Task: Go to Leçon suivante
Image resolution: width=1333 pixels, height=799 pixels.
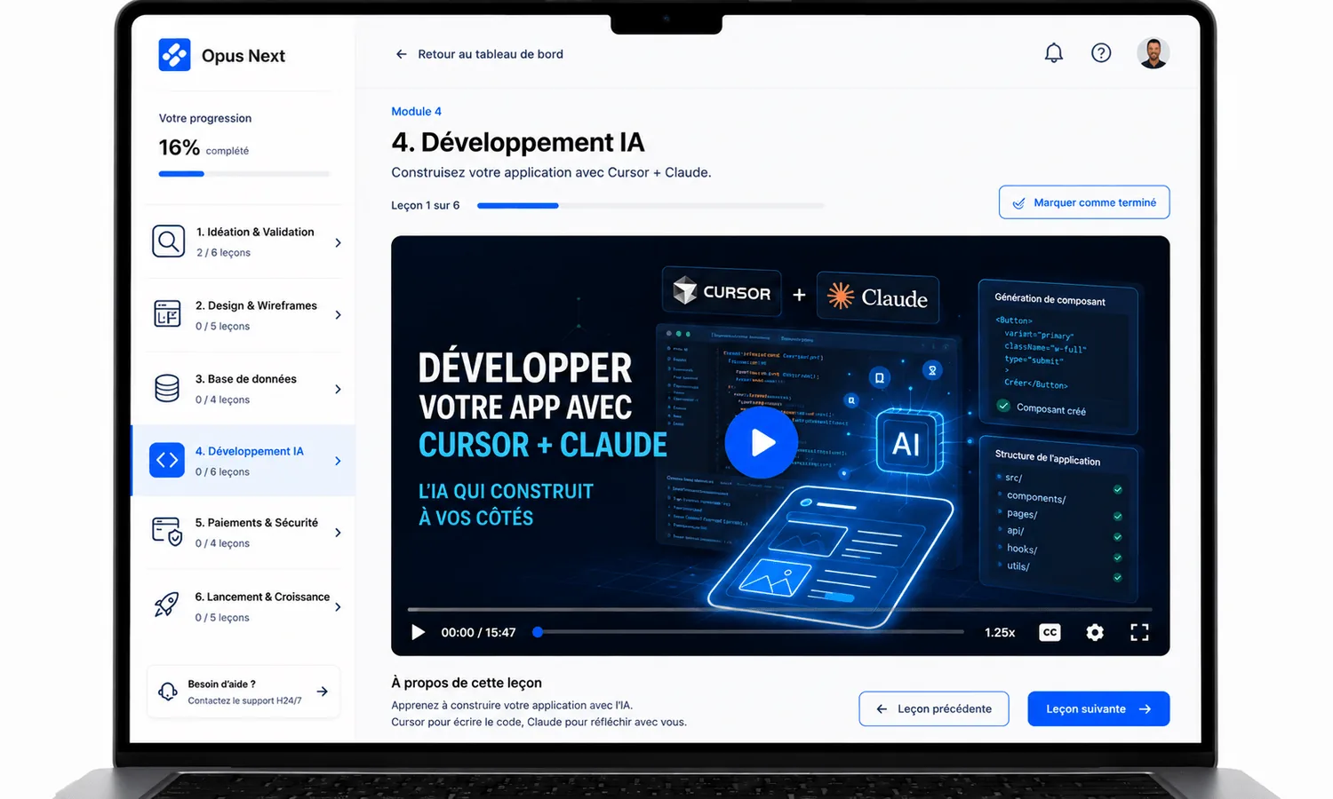Action: coord(1098,708)
